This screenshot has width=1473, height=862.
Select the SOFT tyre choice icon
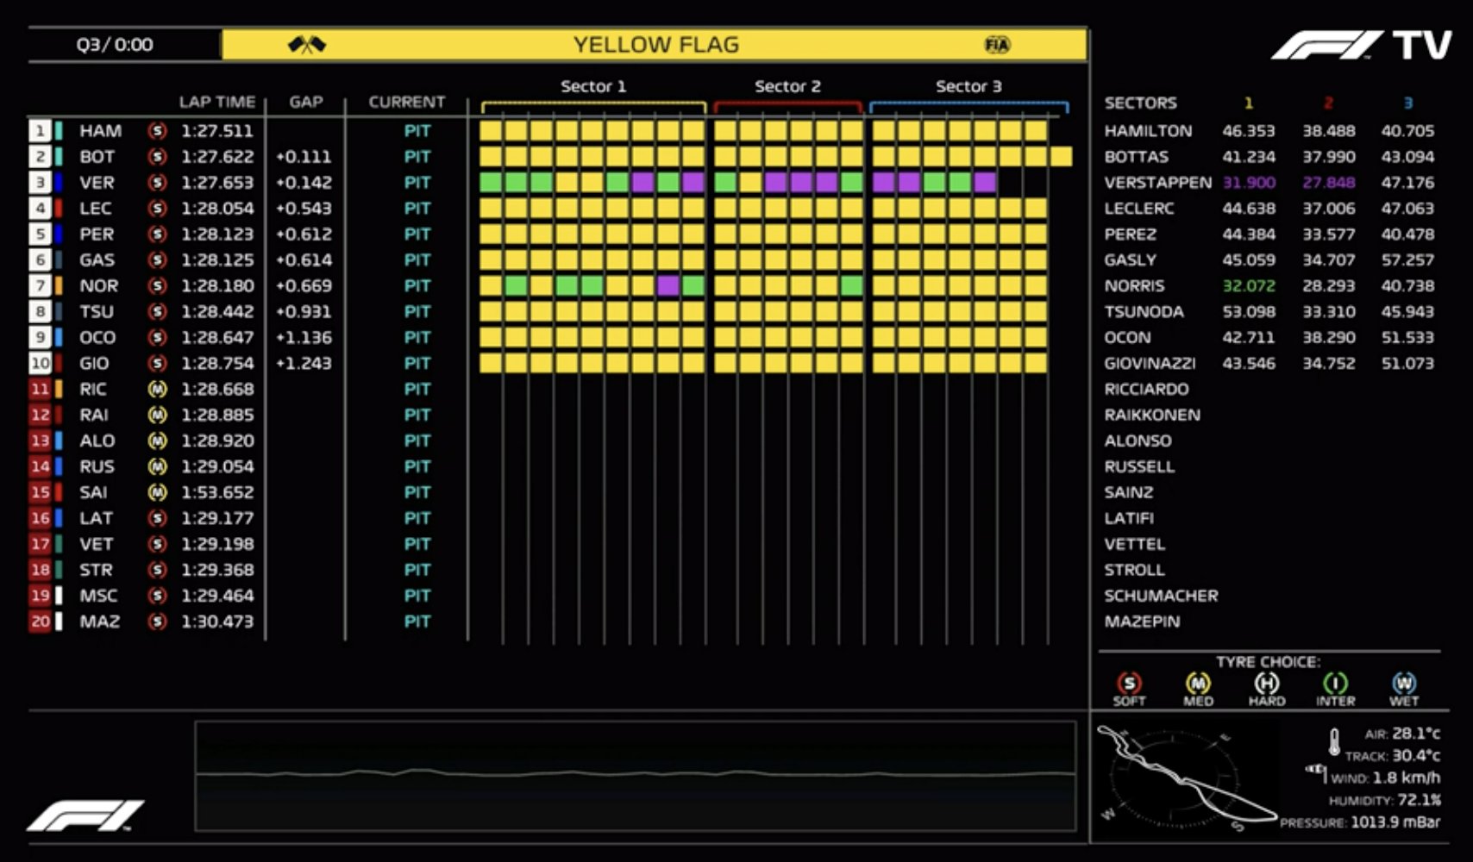[1129, 684]
